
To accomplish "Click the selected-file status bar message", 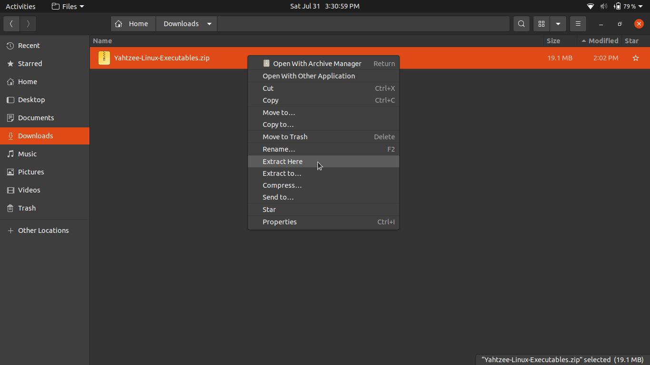I will 562,360.
